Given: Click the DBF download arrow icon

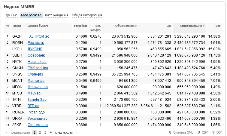Looking at the screenshot, I should (x=213, y=132).
